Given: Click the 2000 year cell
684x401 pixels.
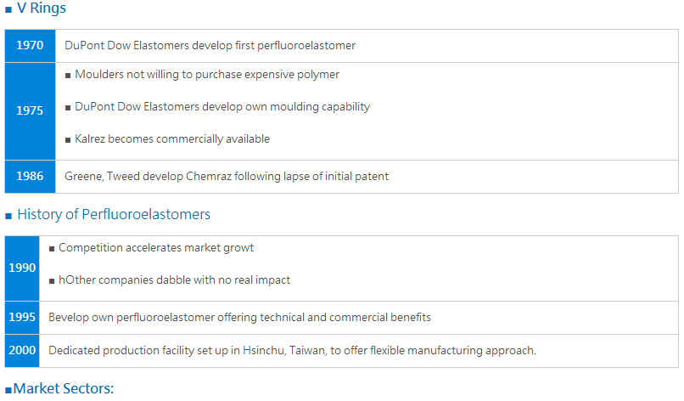Looking at the screenshot, I should coord(22,351).
